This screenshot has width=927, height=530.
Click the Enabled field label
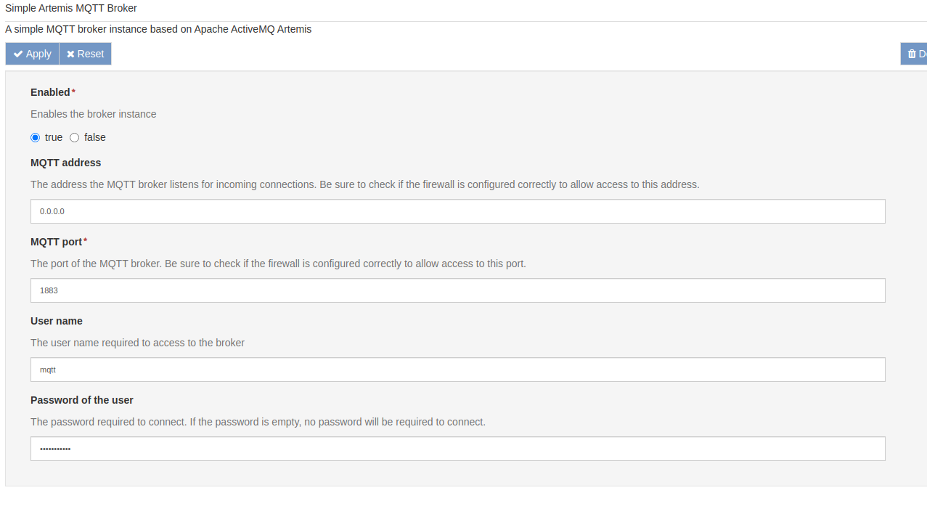click(x=49, y=92)
